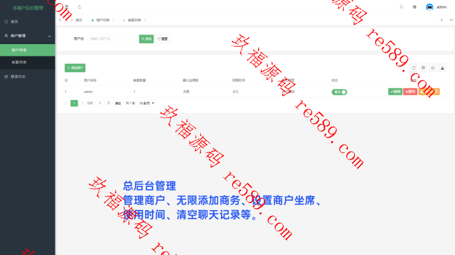Click the 确定 pagination confirm button
Viewport: 455px width, 255px height.
(x=118, y=103)
